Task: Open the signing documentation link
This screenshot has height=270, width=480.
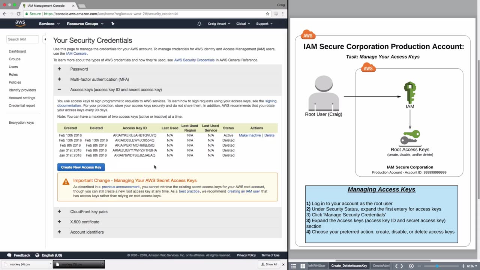Action: click(167, 103)
